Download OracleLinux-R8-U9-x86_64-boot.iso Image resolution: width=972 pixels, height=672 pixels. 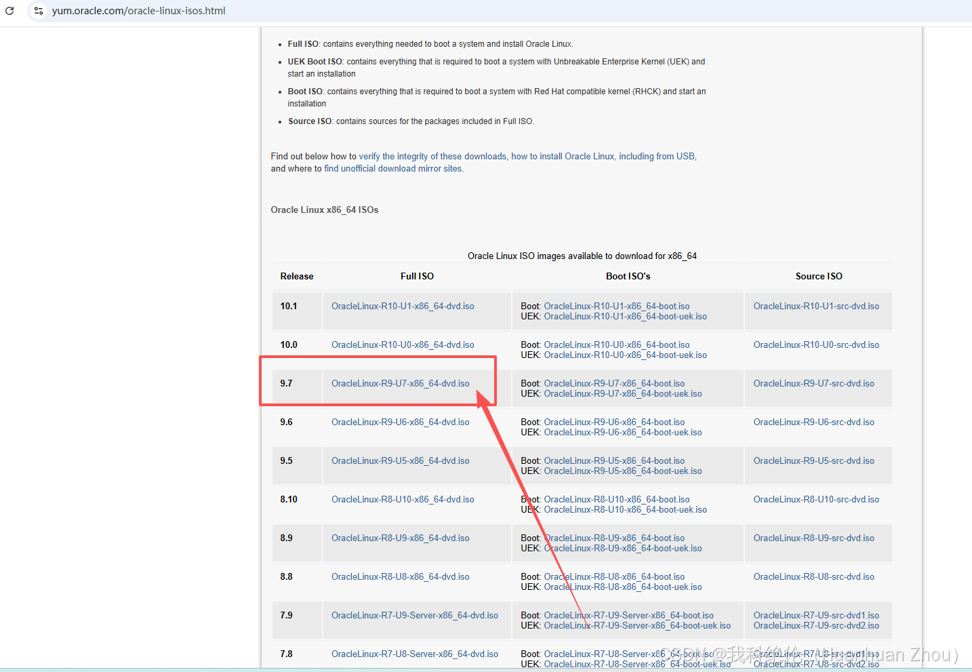614,538
